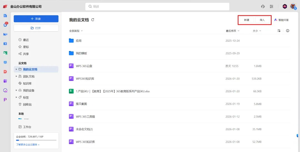Click the blue 新建 button in sidebar
Image resolution: width=300 pixels, height=152 pixels.
tap(36, 19)
